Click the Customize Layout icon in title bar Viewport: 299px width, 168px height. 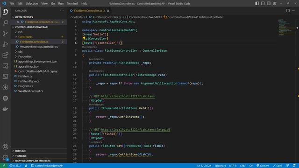(x=275, y=3)
